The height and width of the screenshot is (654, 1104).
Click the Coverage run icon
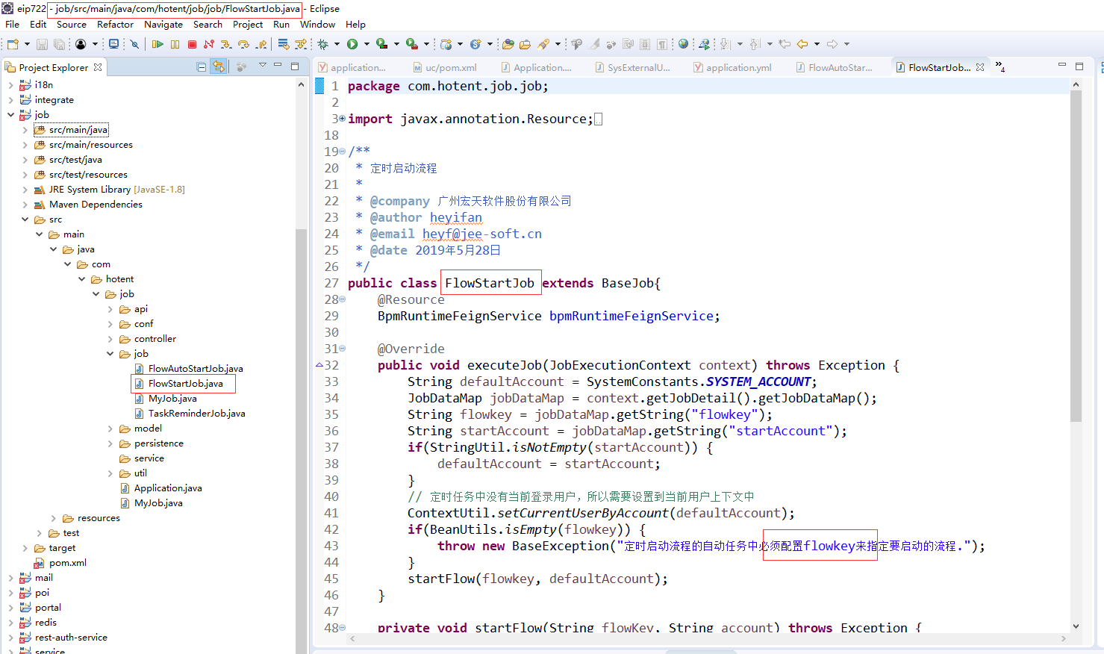pos(381,45)
